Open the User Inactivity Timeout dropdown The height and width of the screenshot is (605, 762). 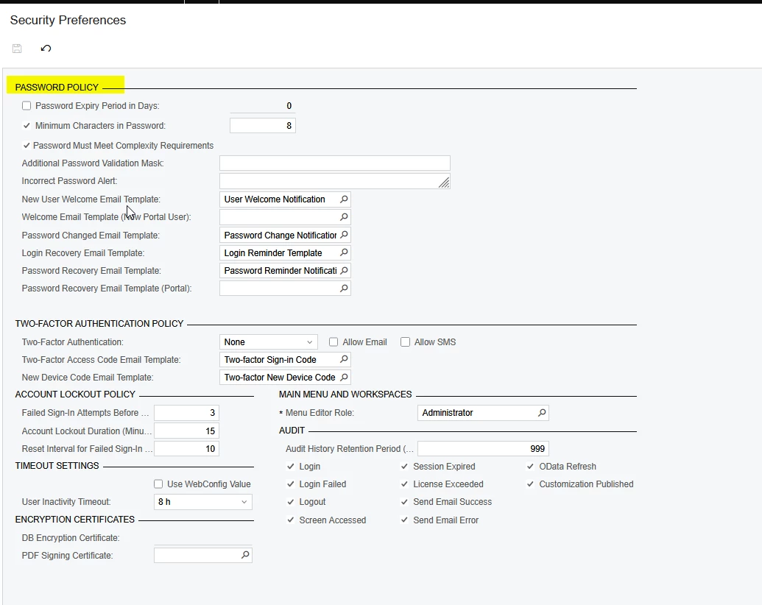coord(203,502)
